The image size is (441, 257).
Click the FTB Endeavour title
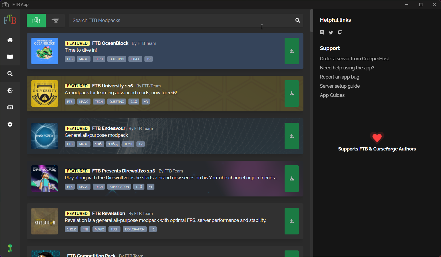coord(109,128)
